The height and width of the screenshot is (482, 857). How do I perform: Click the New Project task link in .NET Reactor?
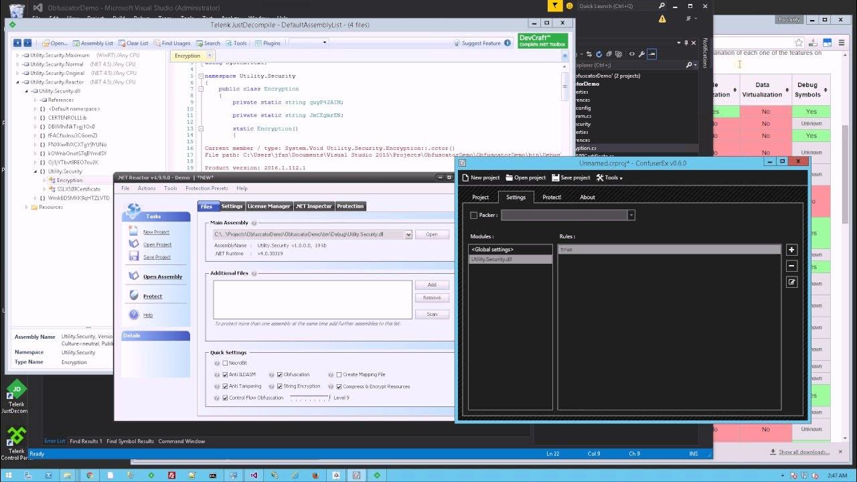pyautogui.click(x=156, y=232)
